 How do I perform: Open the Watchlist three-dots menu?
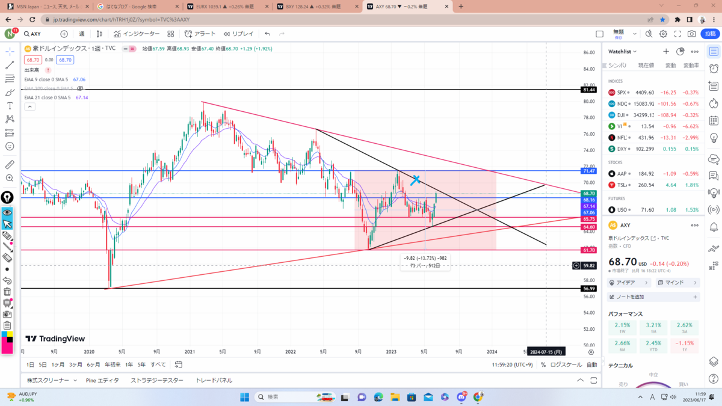coord(695,52)
